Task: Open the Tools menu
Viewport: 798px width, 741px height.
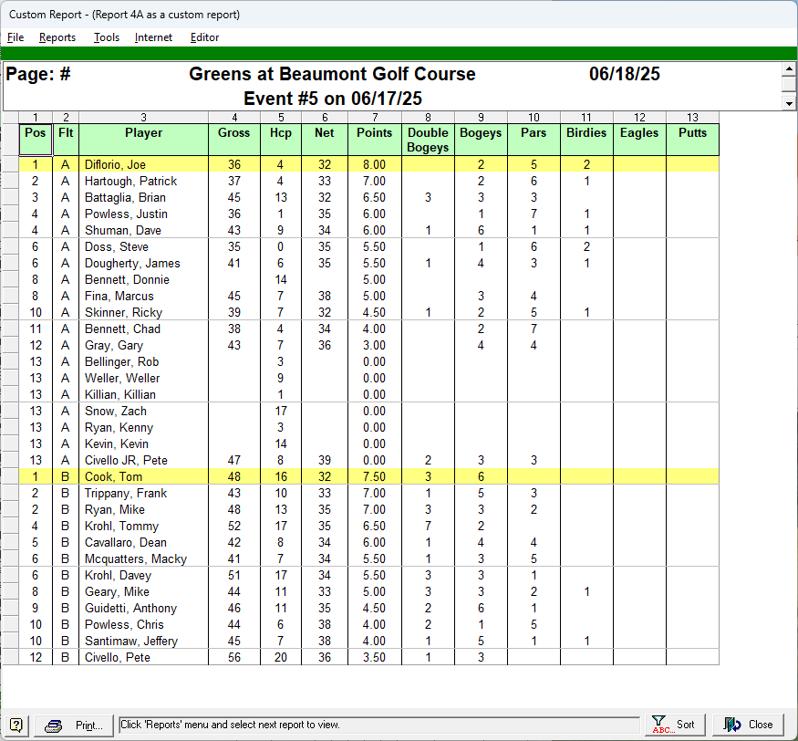Action: pyautogui.click(x=107, y=37)
